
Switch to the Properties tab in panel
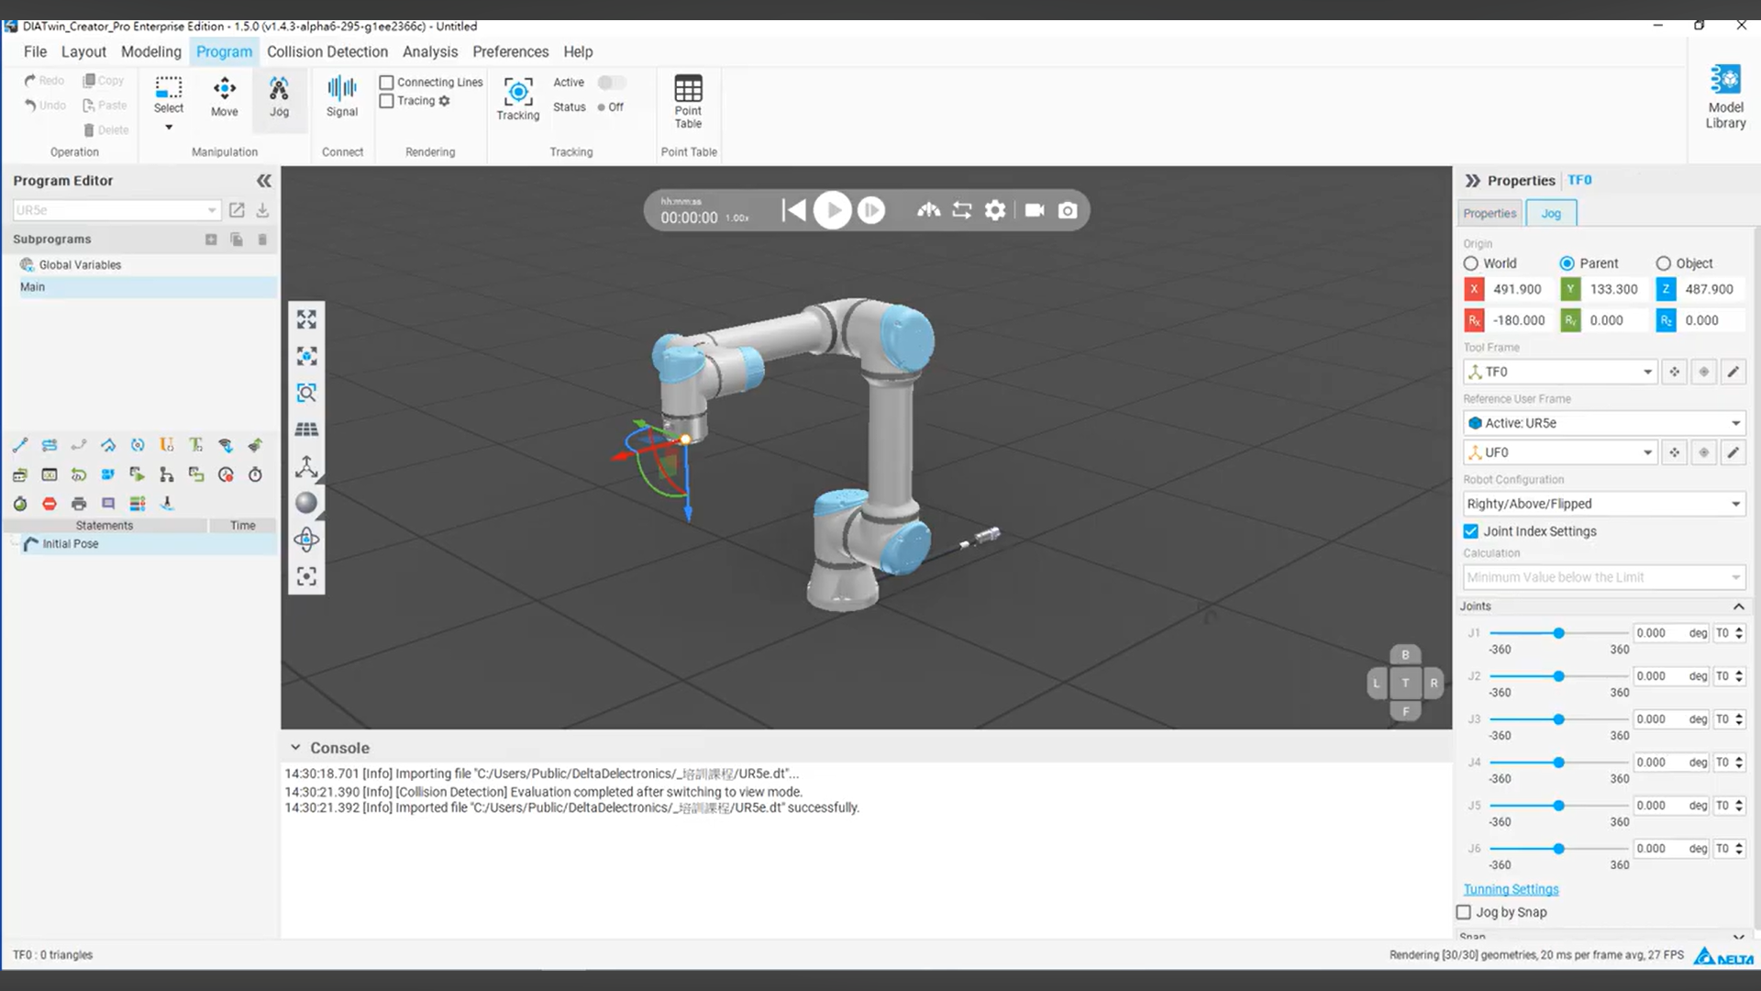coord(1490,213)
